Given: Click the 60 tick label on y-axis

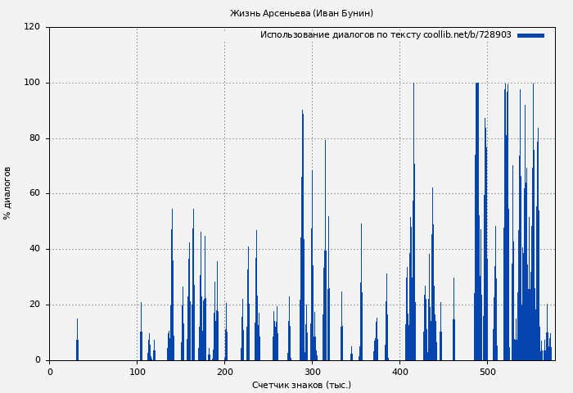Looking at the screenshot, I should [34, 194].
